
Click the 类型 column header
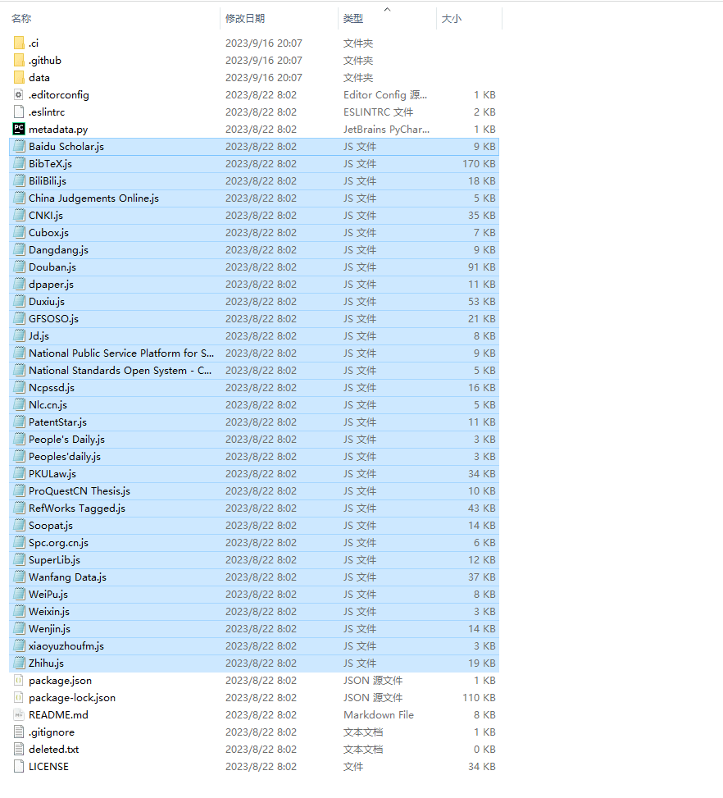click(353, 18)
